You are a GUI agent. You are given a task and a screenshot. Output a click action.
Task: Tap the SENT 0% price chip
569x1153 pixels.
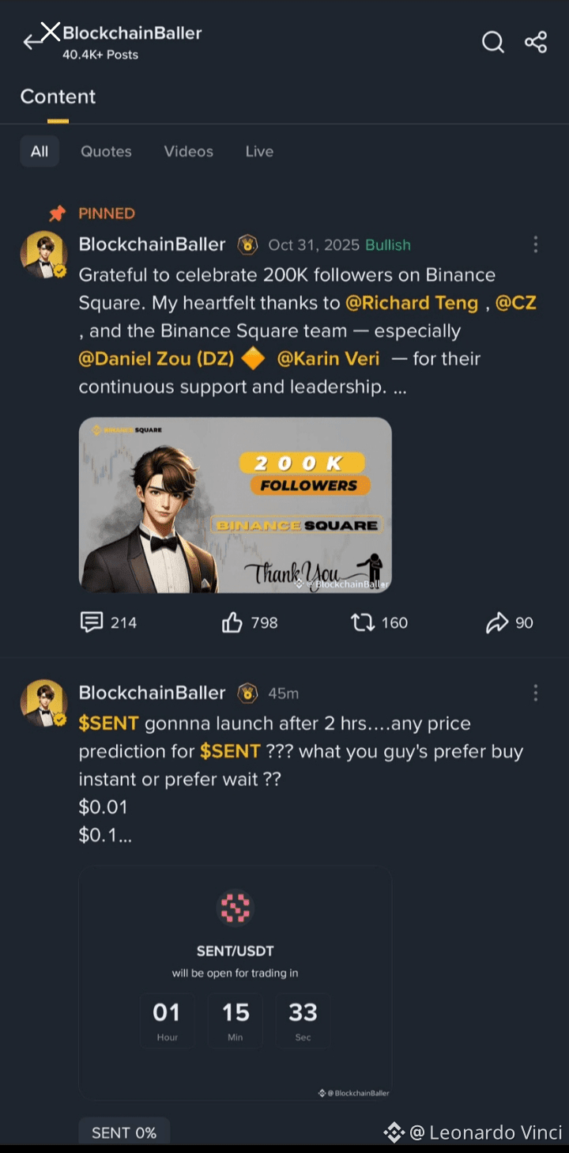[x=124, y=1132]
